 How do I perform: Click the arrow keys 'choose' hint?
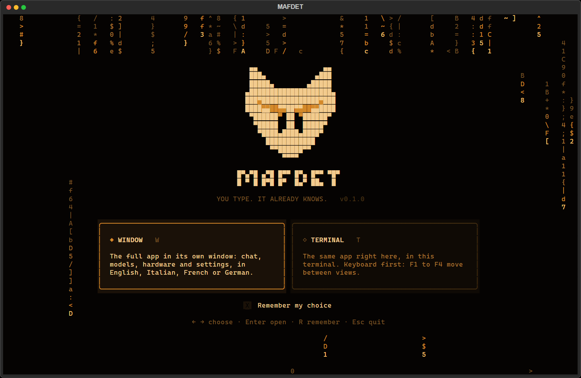[212, 322]
